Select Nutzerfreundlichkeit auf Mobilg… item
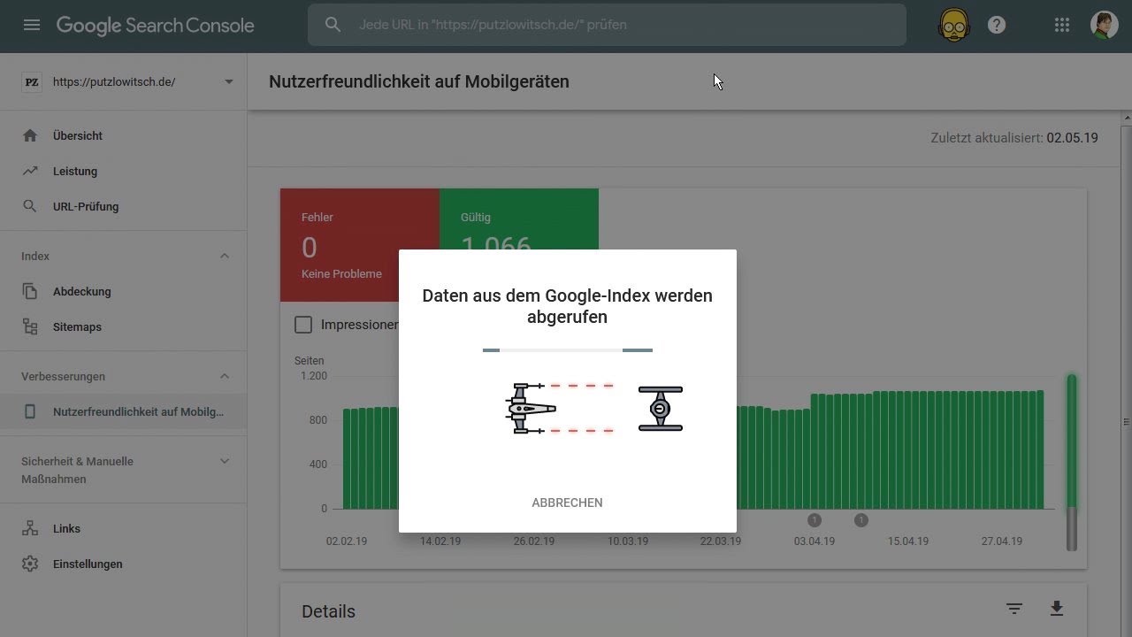The image size is (1132, 637). pyautogui.click(x=123, y=411)
